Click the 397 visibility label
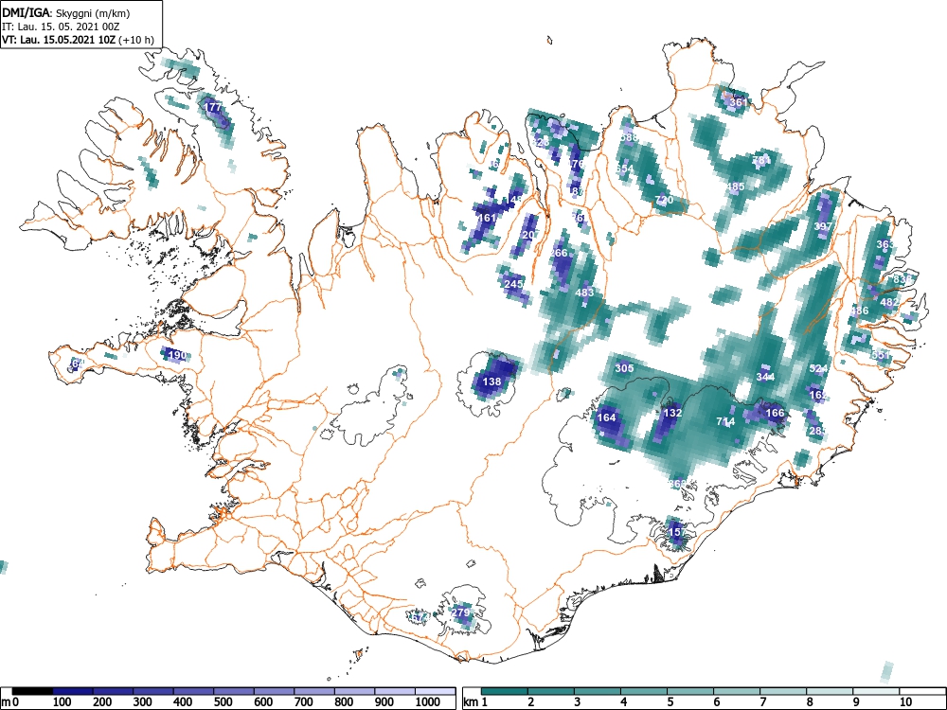Screen dimensions: 947x710 pos(823,226)
